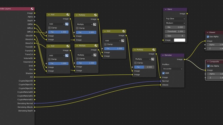
Task: Click the white Image color swatch in Glare
Action: (180, 40)
